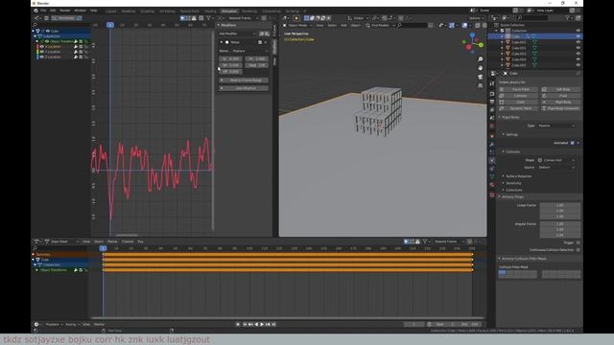Expand the Surface Response subpanel
The image size is (614, 345).
click(517, 176)
